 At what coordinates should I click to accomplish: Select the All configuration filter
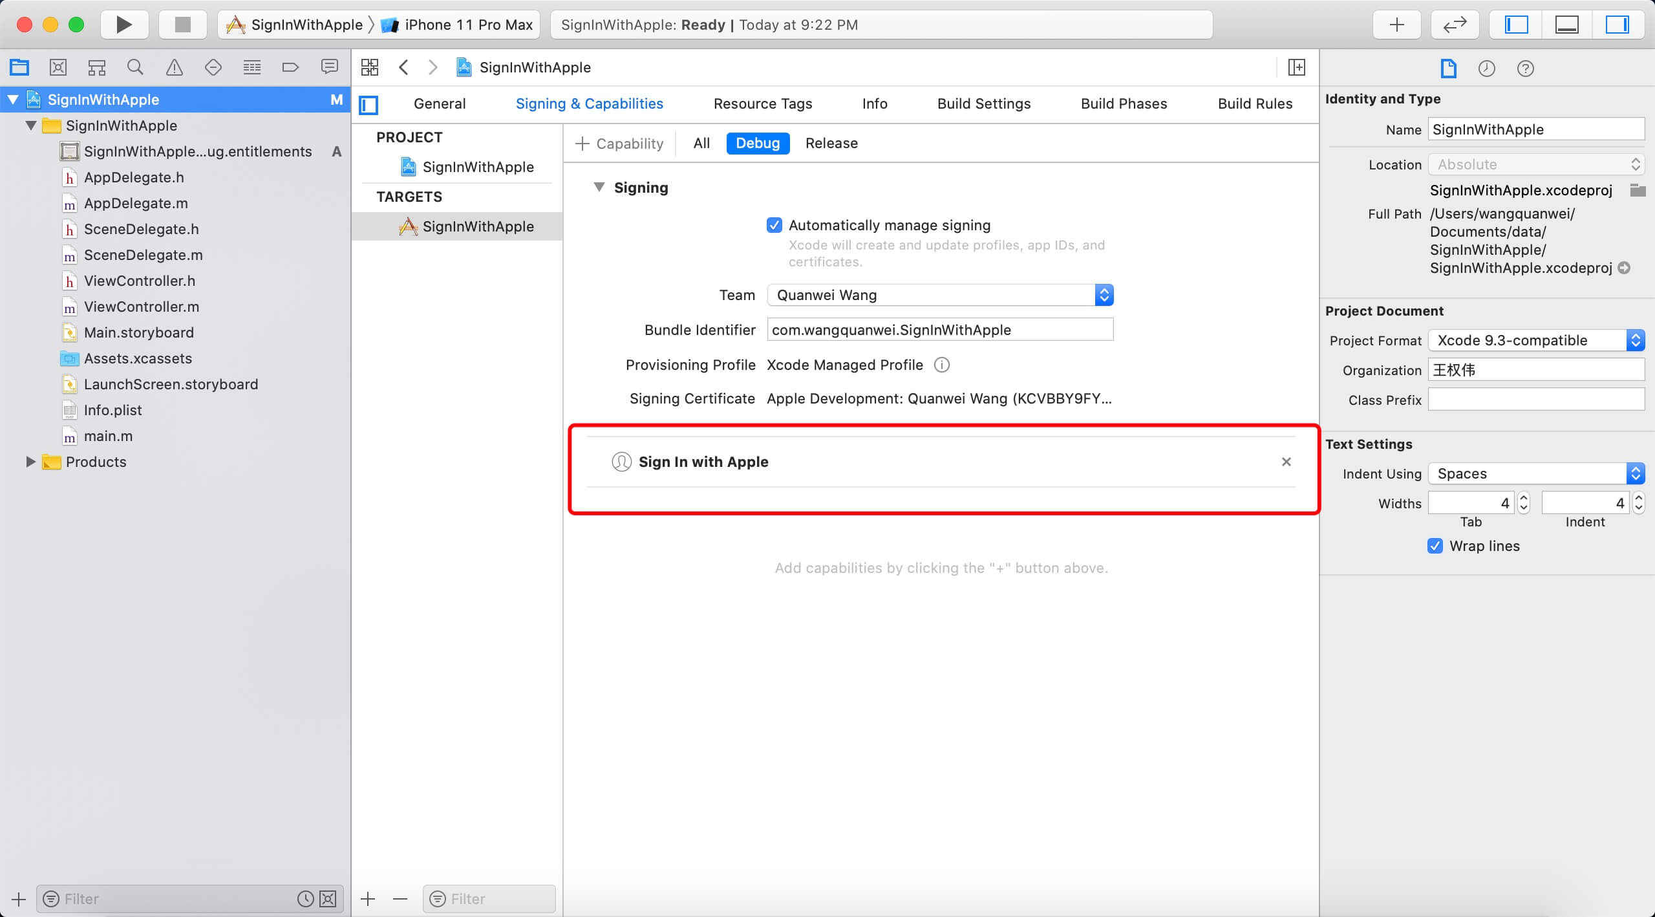701,143
